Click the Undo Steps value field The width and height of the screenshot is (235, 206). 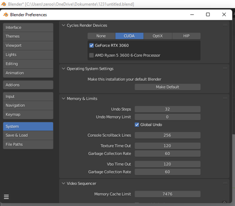tap(168, 109)
